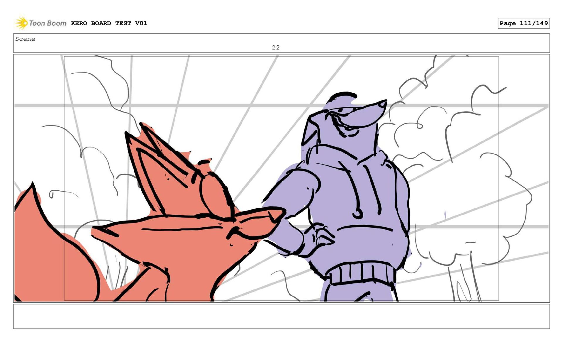
Task: Click the sketched tree trunk at right
Action: 463,282
